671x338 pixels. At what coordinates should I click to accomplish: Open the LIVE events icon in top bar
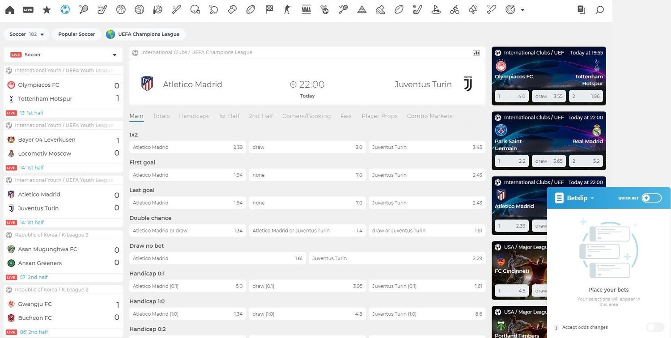(x=28, y=9)
